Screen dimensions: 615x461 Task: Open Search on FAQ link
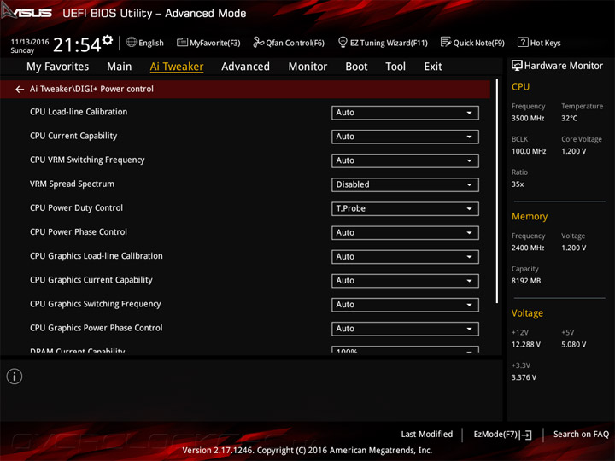pos(581,434)
